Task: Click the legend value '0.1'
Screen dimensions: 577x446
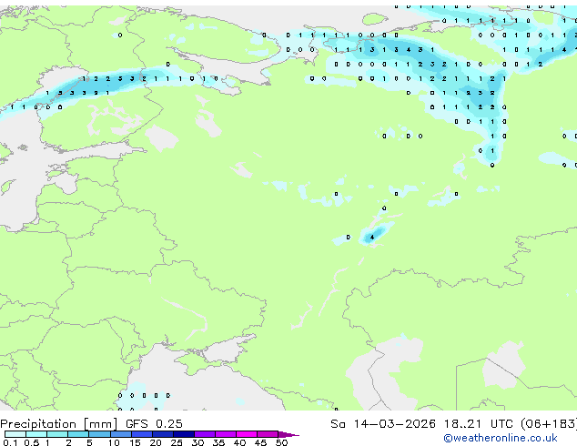Action: 10,442
